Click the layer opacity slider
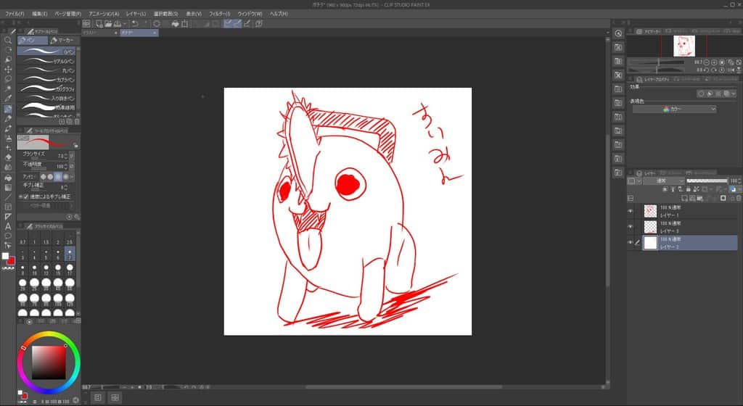 pyautogui.click(x=707, y=181)
